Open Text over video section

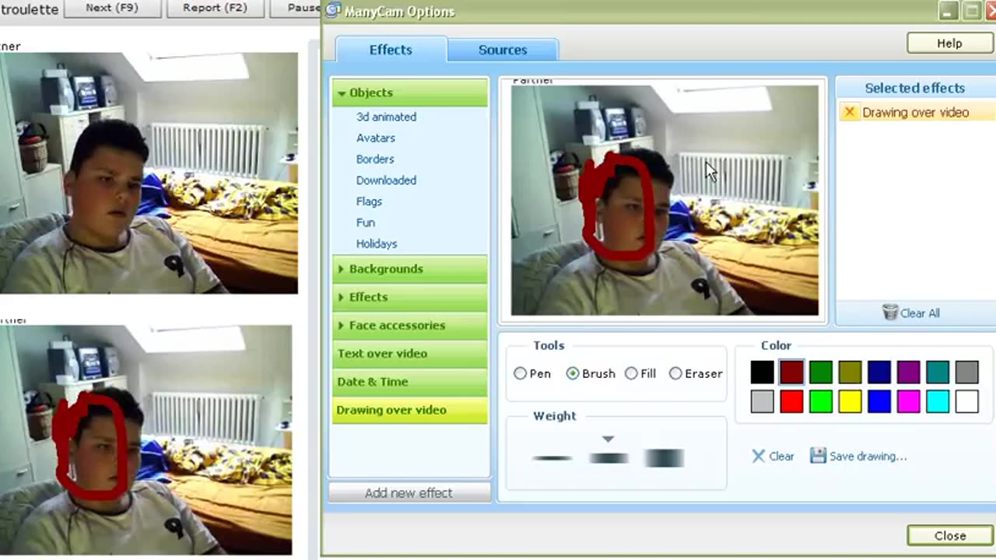point(410,353)
